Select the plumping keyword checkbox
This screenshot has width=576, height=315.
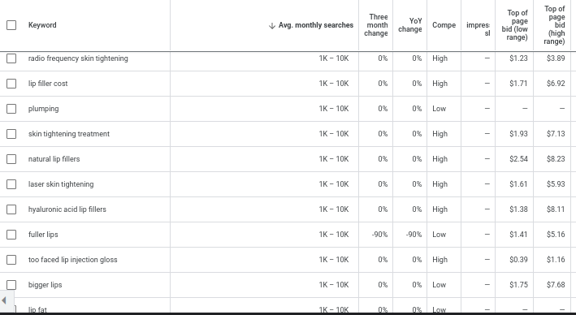(11, 109)
